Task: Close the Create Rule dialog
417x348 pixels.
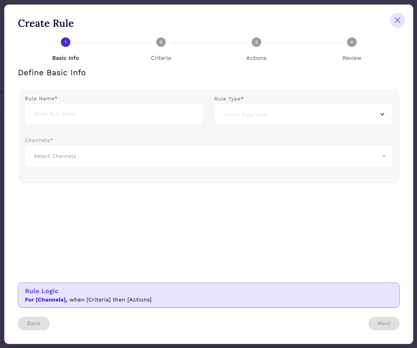Action: [397, 20]
